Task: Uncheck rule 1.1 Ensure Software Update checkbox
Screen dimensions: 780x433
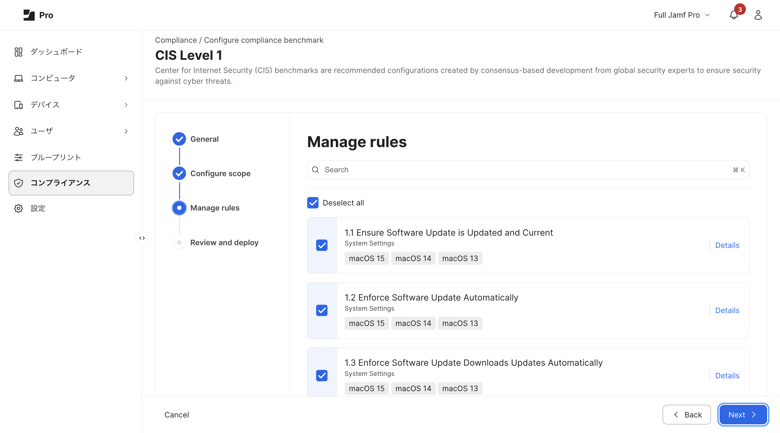Action: click(322, 245)
